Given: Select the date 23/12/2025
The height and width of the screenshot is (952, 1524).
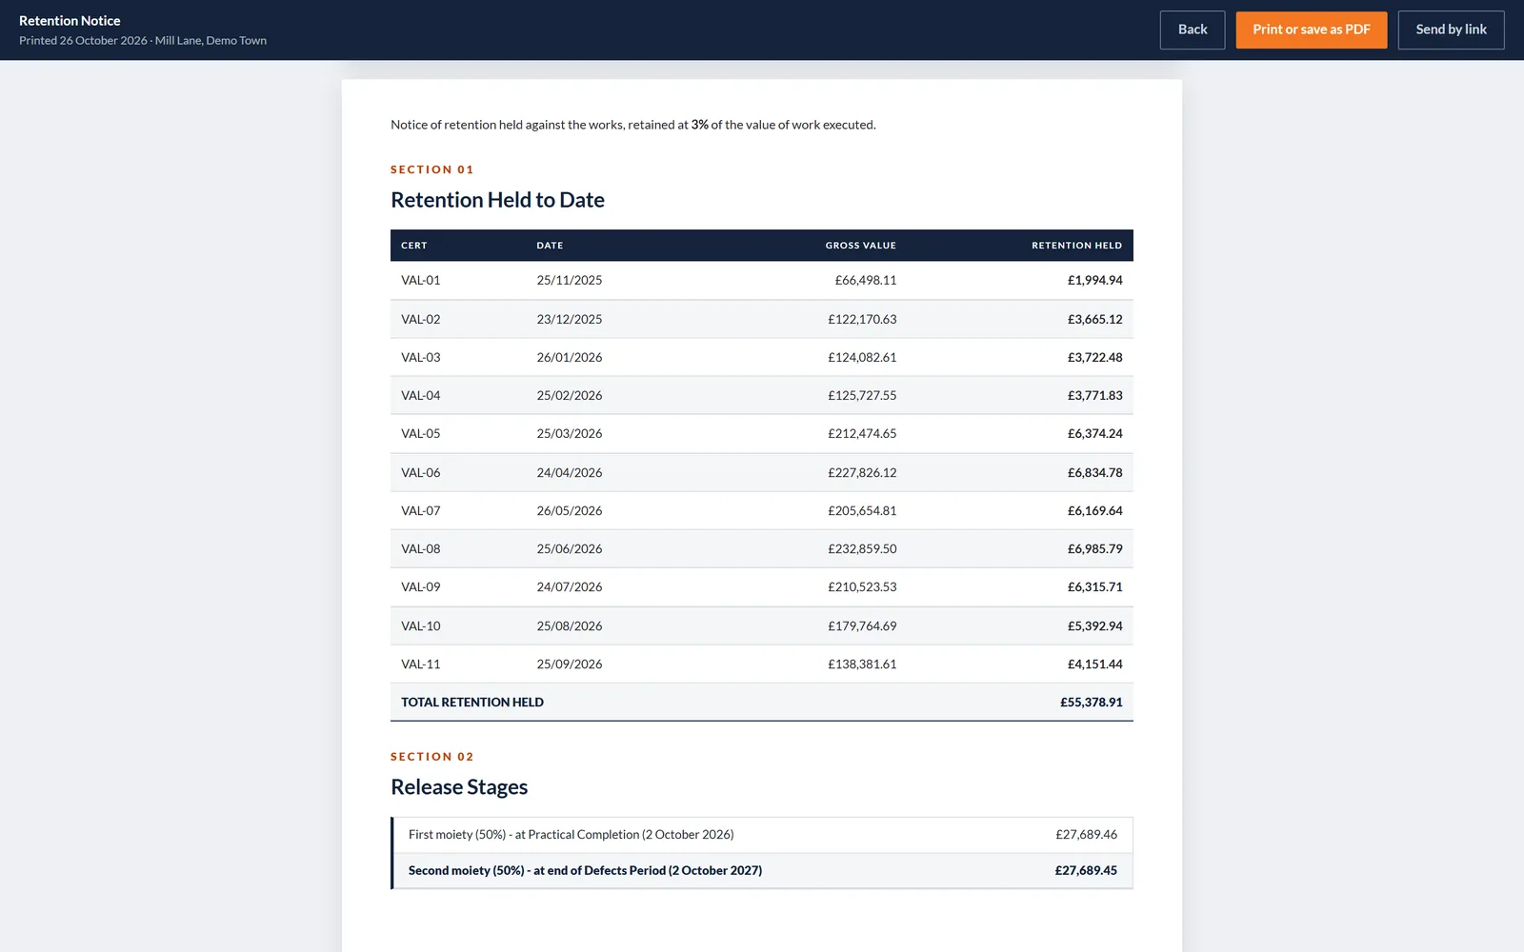Looking at the screenshot, I should [x=570, y=319].
